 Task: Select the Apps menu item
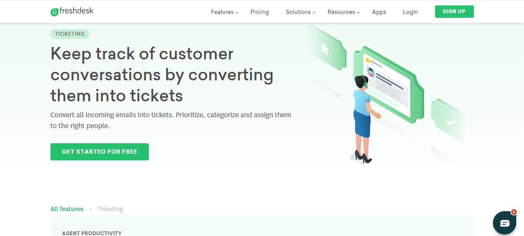[x=379, y=12]
